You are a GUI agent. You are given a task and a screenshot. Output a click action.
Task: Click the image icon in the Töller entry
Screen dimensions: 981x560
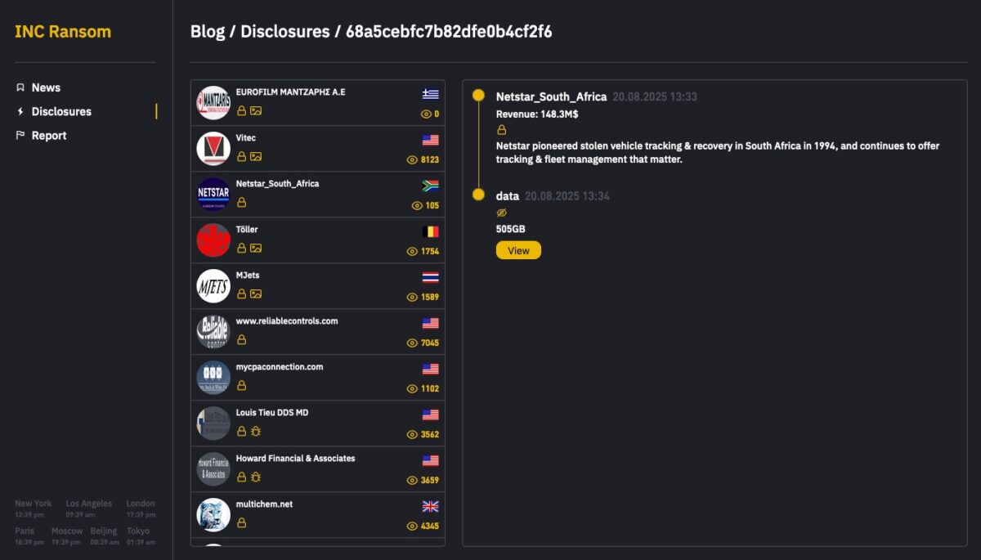tap(256, 248)
